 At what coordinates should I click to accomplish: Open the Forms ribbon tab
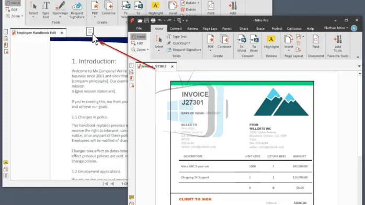227,29
